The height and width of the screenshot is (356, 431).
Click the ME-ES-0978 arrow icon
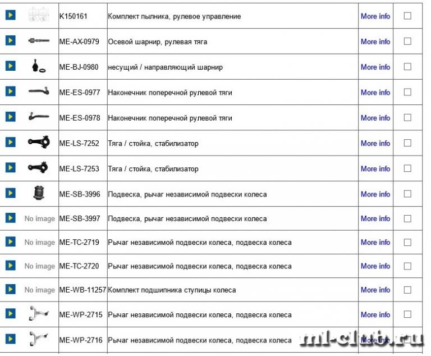click(11, 117)
